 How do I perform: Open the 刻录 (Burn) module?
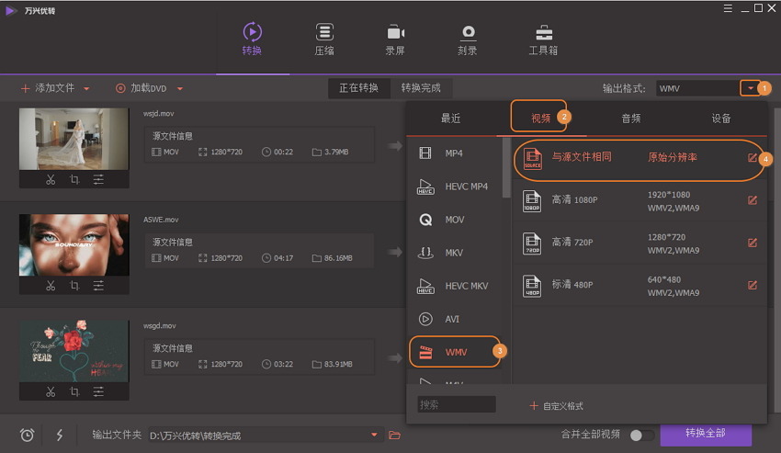pyautogui.click(x=467, y=39)
